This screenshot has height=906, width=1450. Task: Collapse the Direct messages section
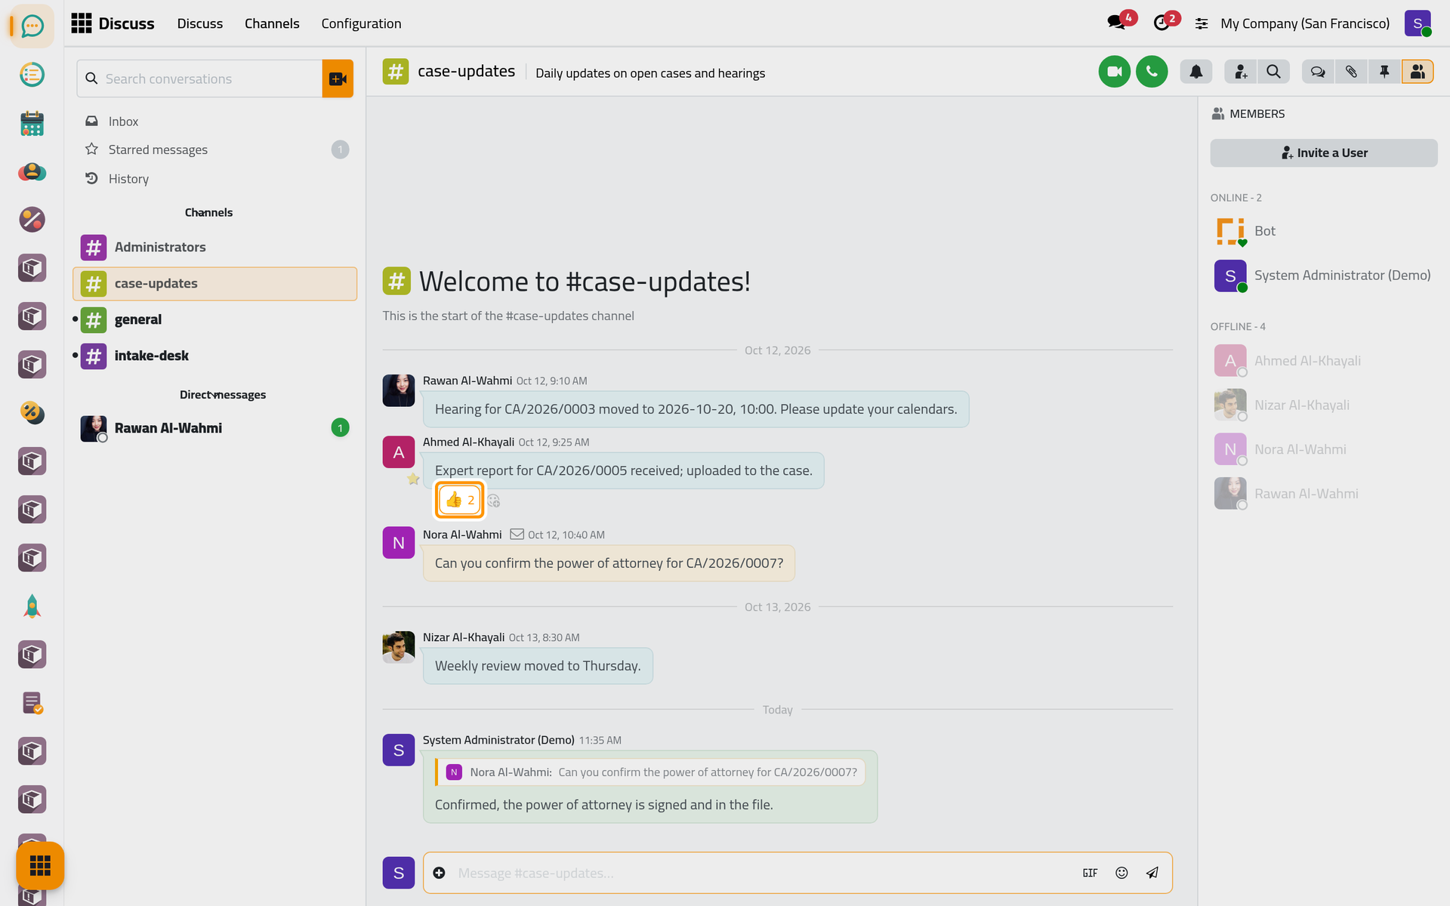click(222, 395)
